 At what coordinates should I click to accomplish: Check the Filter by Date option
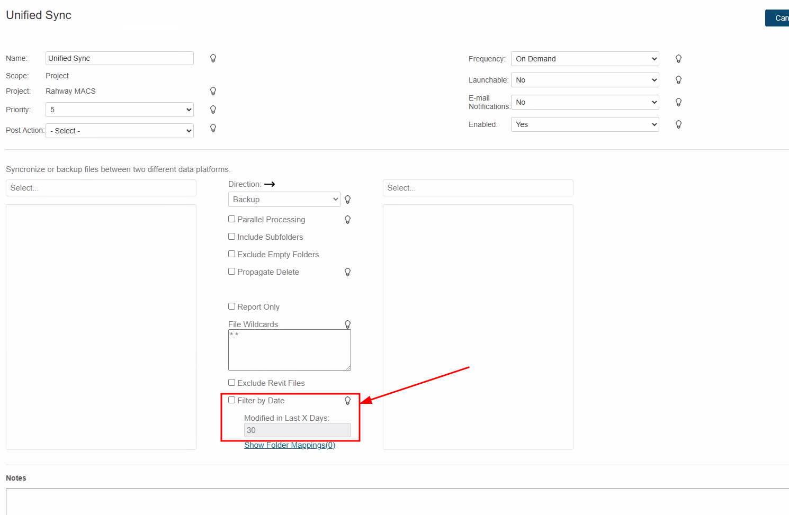pyautogui.click(x=232, y=400)
